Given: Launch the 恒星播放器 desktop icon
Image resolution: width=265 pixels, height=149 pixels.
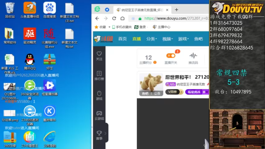Looking at the screenshot, I should click(49, 88).
